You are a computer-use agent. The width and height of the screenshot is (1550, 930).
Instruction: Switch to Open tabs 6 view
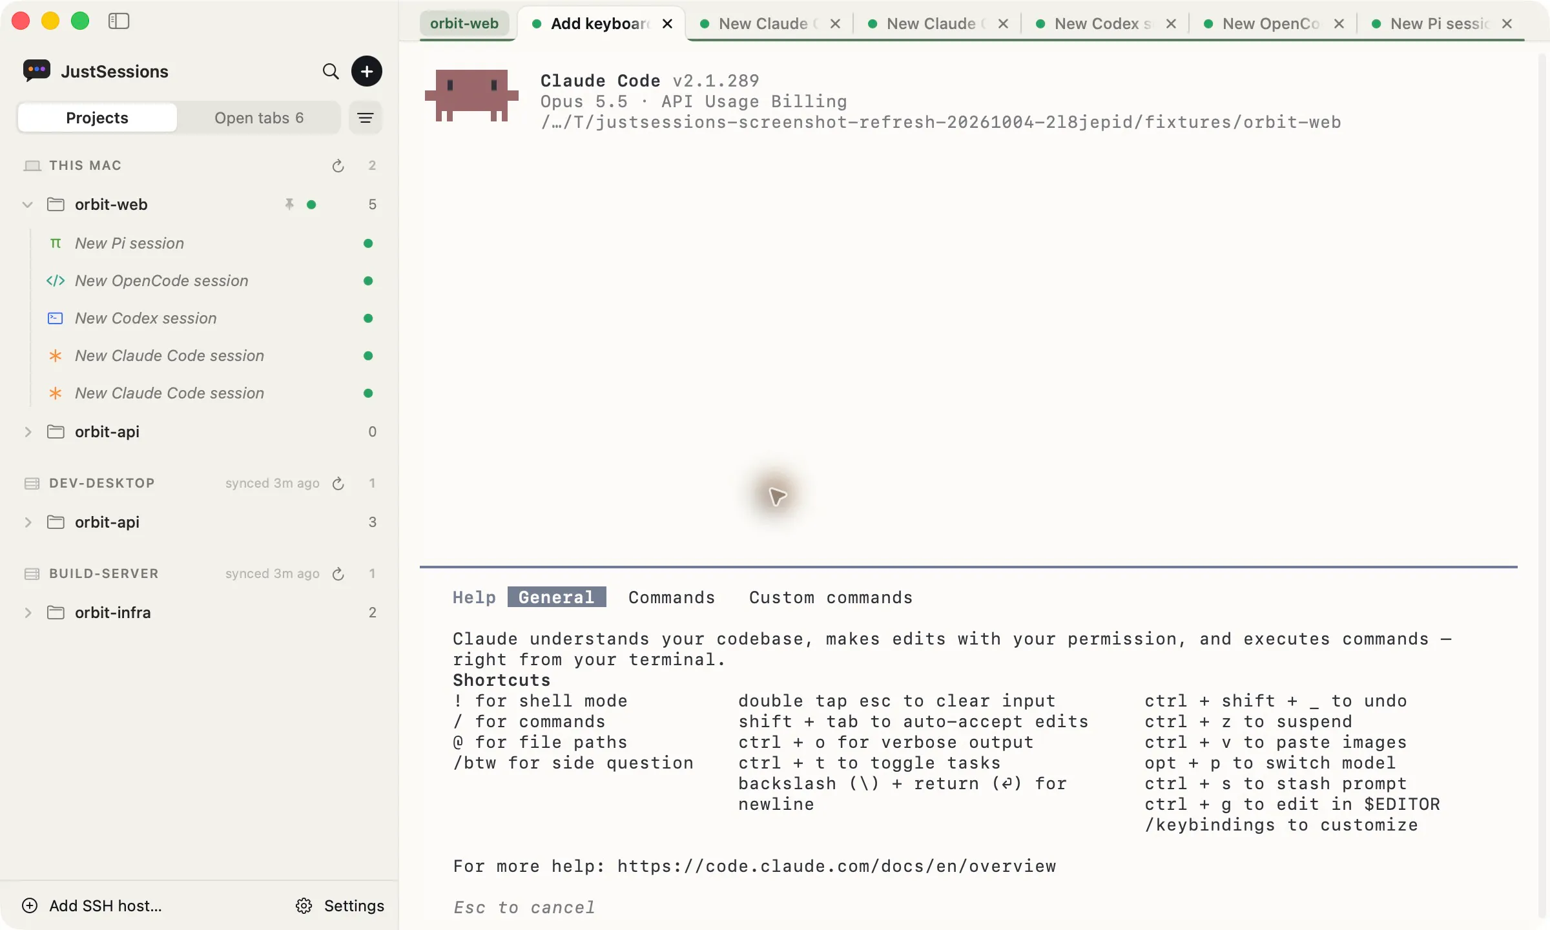tap(259, 118)
